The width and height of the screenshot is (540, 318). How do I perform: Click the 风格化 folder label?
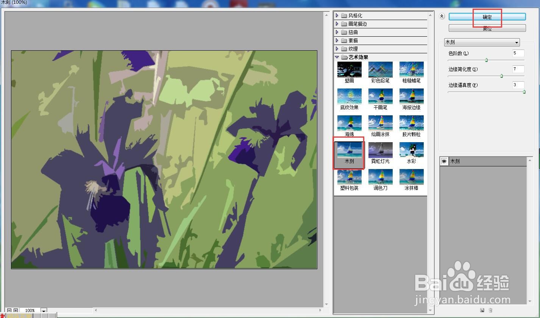pyautogui.click(x=355, y=16)
